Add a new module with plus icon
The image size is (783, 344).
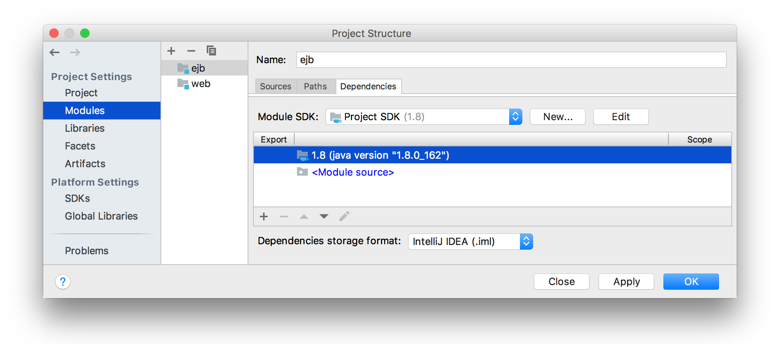[x=171, y=51]
